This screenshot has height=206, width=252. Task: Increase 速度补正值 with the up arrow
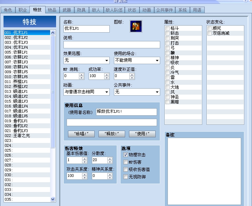(132, 75)
